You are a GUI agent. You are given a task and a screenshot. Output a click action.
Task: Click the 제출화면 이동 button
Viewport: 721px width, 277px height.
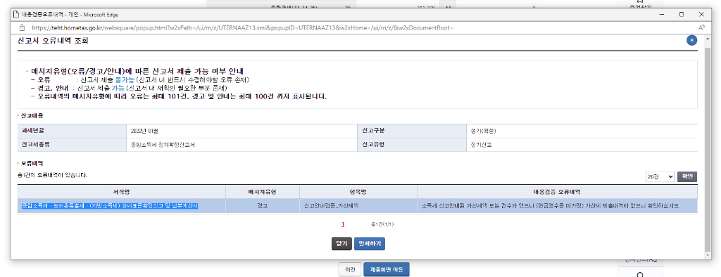(387, 270)
